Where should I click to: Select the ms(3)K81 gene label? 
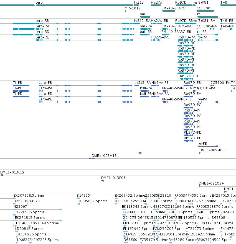click(201, 2)
